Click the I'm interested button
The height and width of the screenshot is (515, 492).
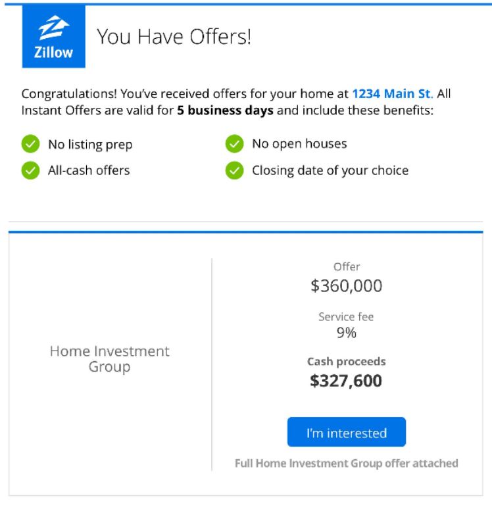click(x=347, y=432)
